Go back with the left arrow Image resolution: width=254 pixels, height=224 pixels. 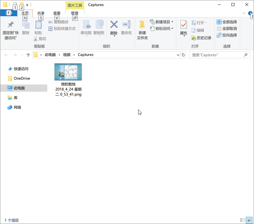coord(6,55)
